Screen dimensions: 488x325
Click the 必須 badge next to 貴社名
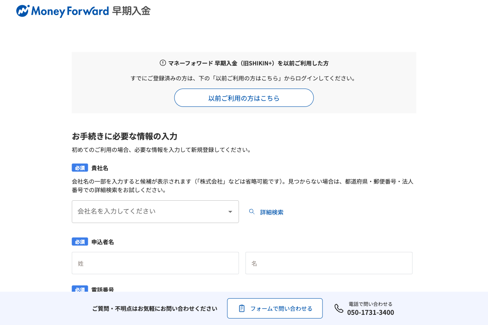click(80, 168)
